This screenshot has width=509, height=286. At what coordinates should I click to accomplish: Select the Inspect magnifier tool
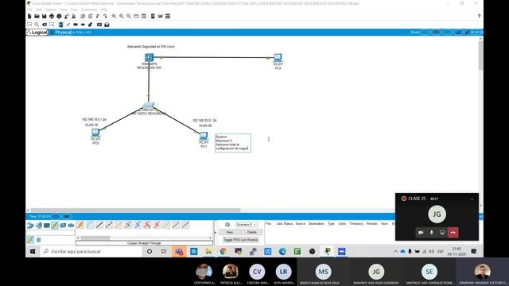(x=37, y=25)
